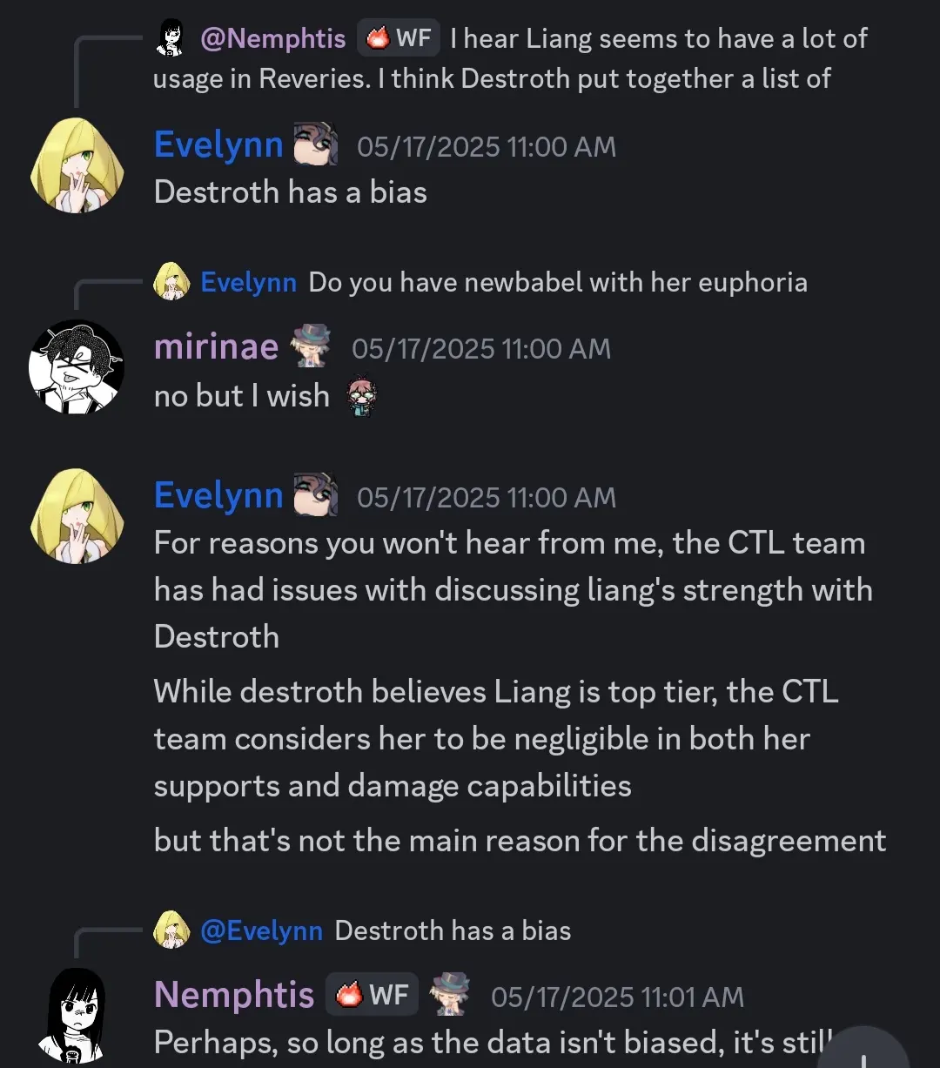Screen dimensions: 940x1068
Task: Jump to replied message 'Do you have newbabel with her euphoria'
Action: click(x=558, y=282)
